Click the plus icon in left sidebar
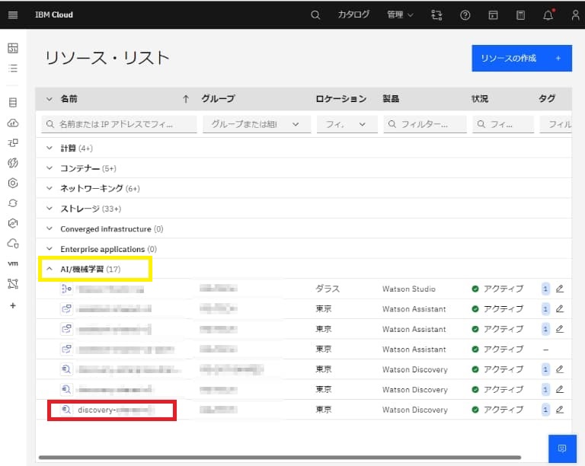Image resolution: width=585 pixels, height=466 pixels. tap(12, 305)
